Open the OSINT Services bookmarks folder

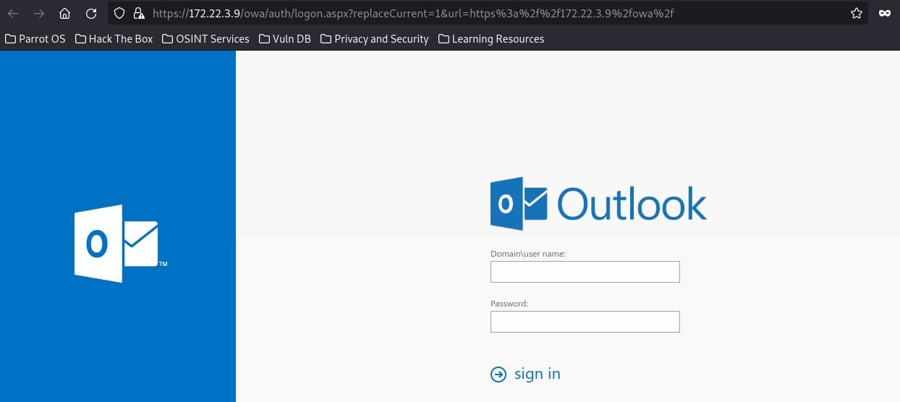tap(206, 39)
